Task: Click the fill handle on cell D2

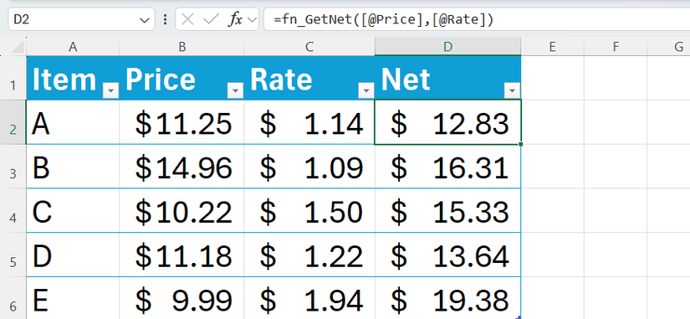Action: click(521, 144)
